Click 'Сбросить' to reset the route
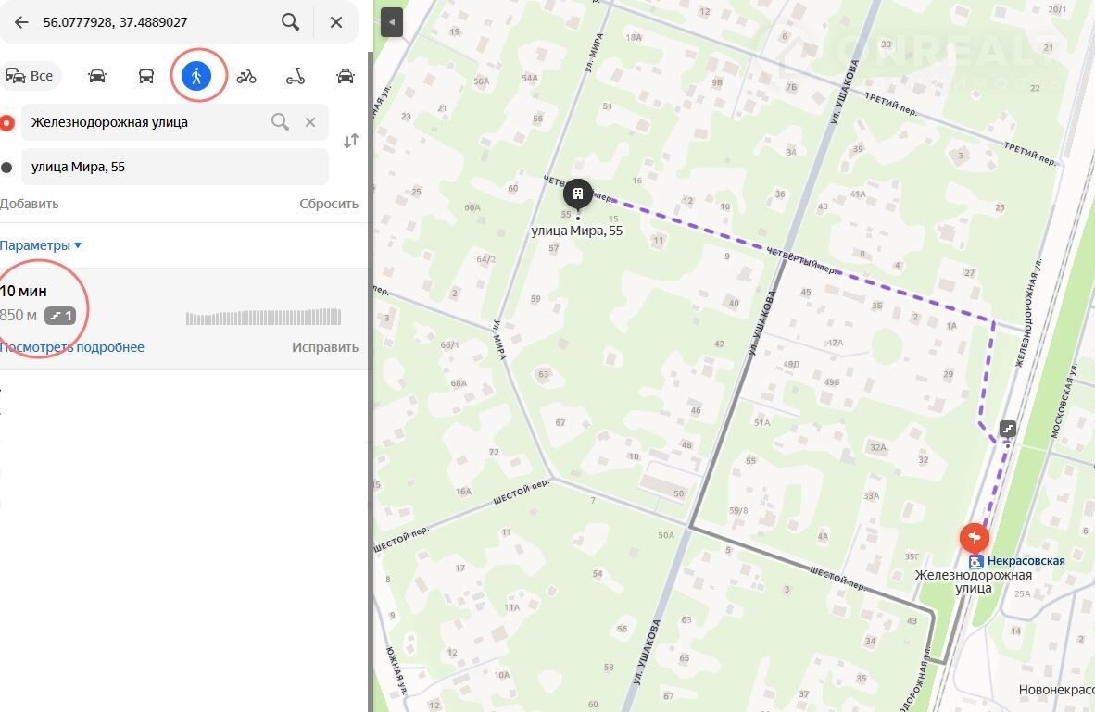Screen dimensions: 1095x712 click(328, 204)
